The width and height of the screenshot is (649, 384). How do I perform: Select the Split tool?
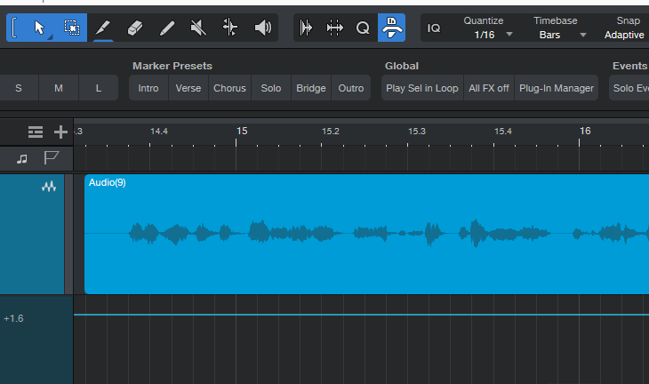pos(103,28)
